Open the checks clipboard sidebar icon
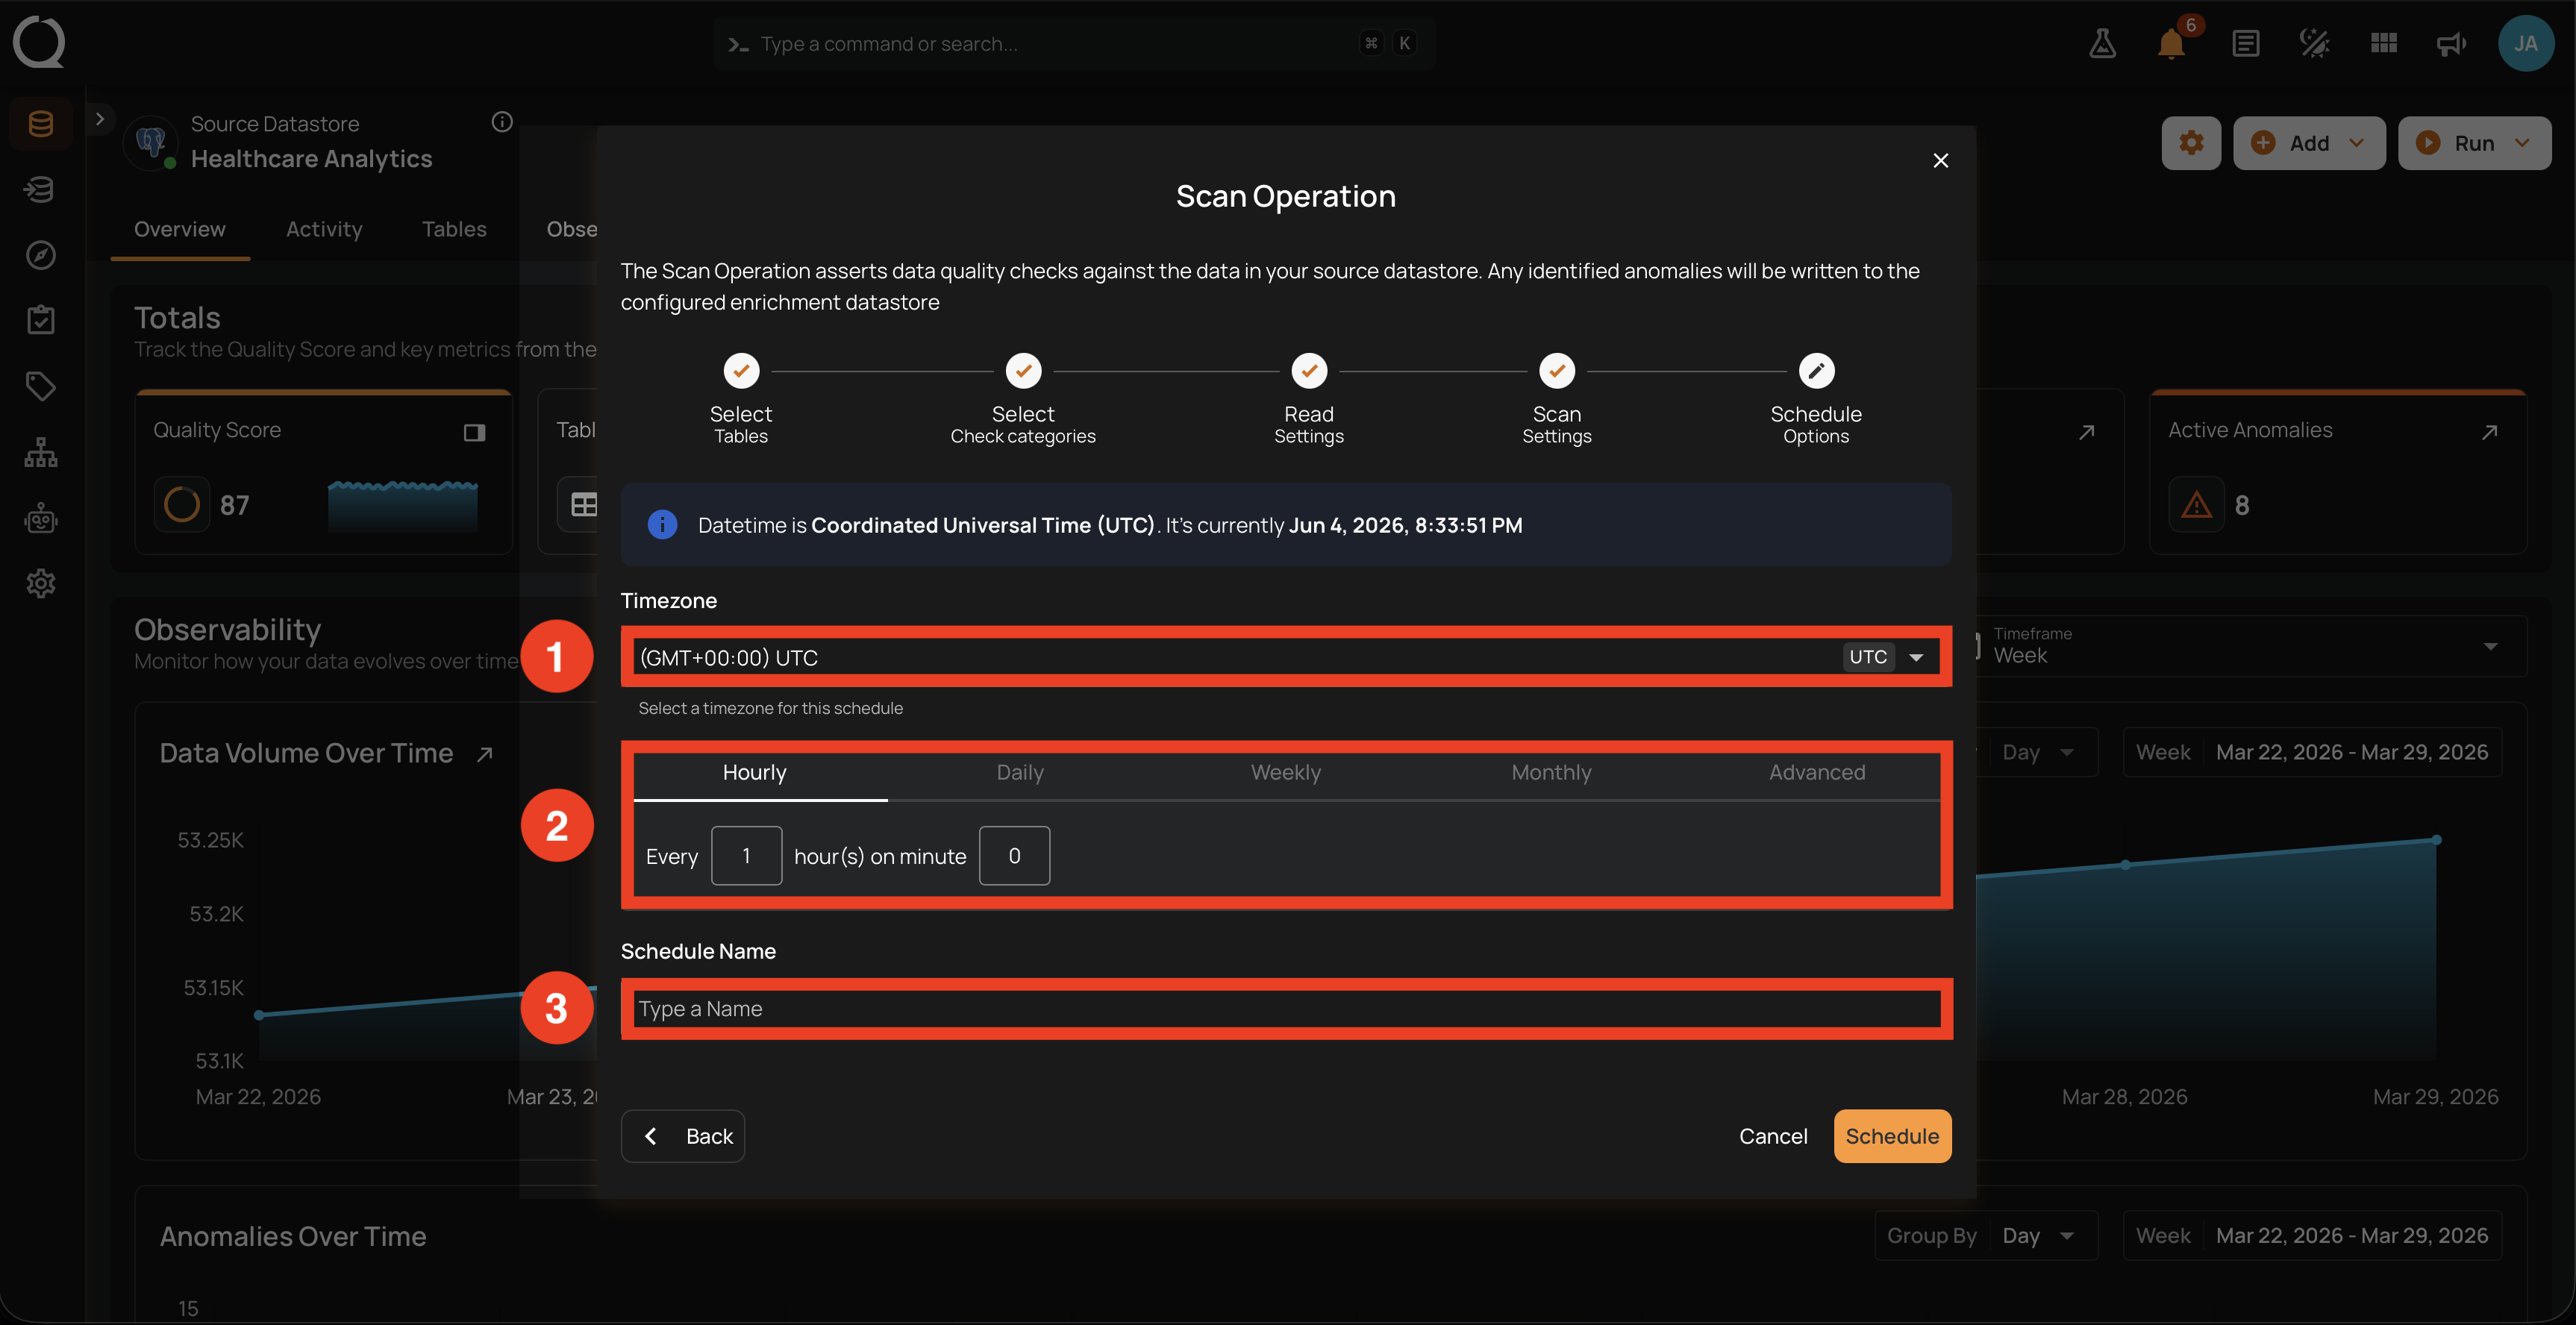Viewport: 2576px width, 1325px height. (x=41, y=320)
